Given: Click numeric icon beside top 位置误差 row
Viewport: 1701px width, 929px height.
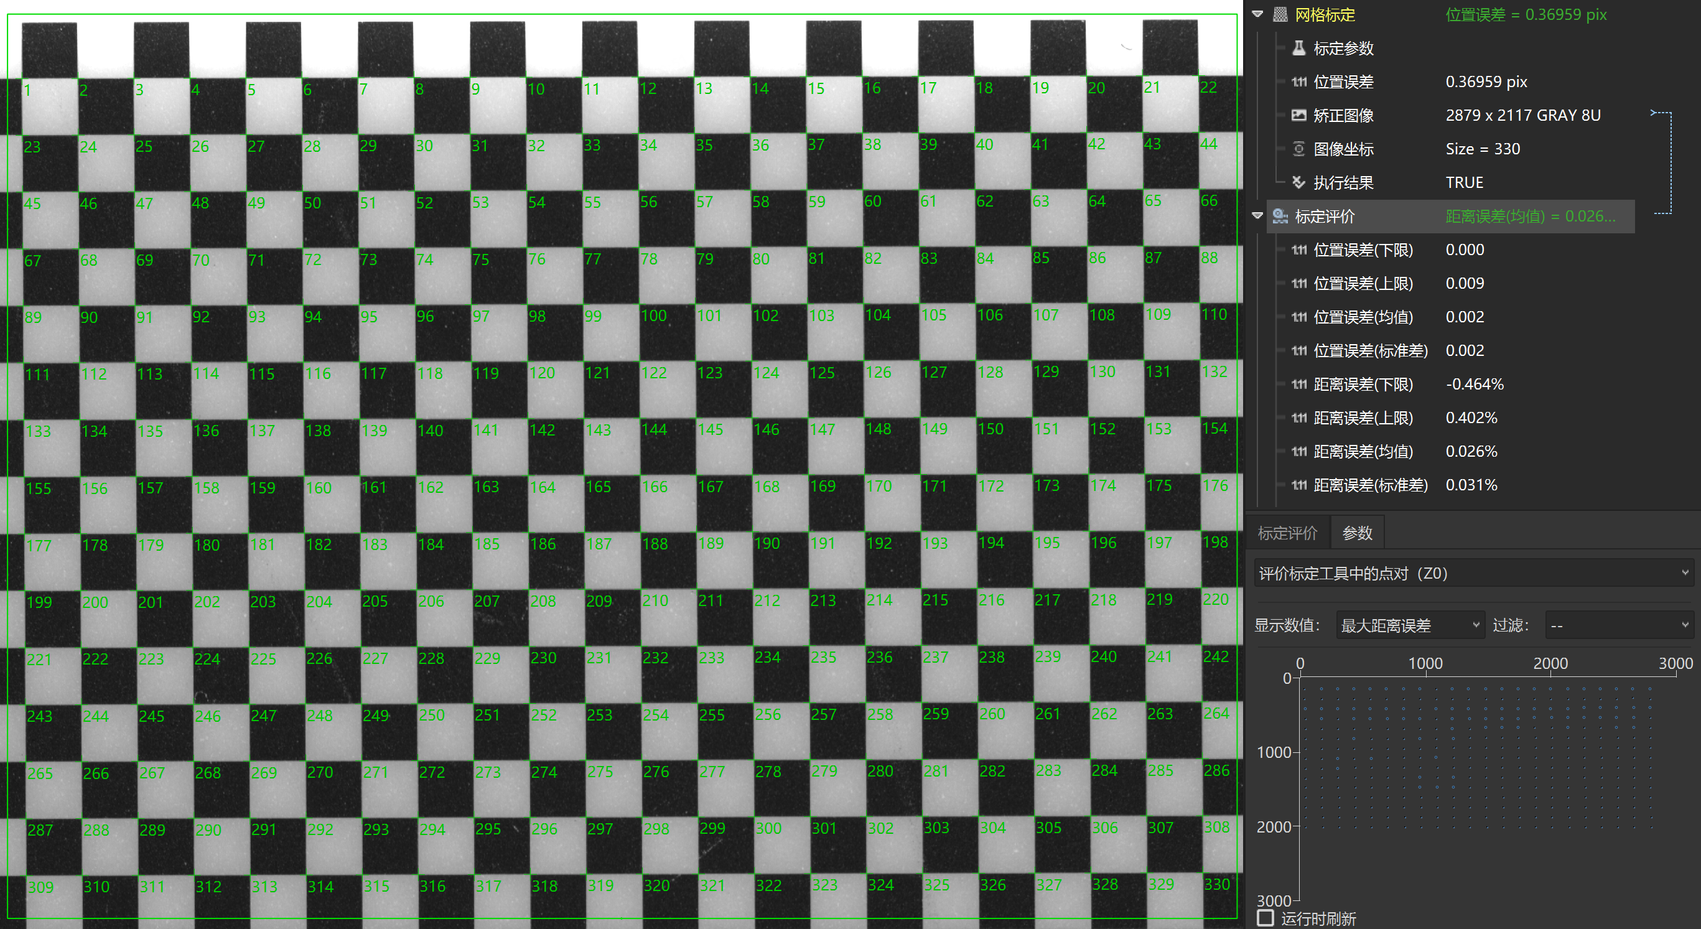Looking at the screenshot, I should click(1299, 82).
